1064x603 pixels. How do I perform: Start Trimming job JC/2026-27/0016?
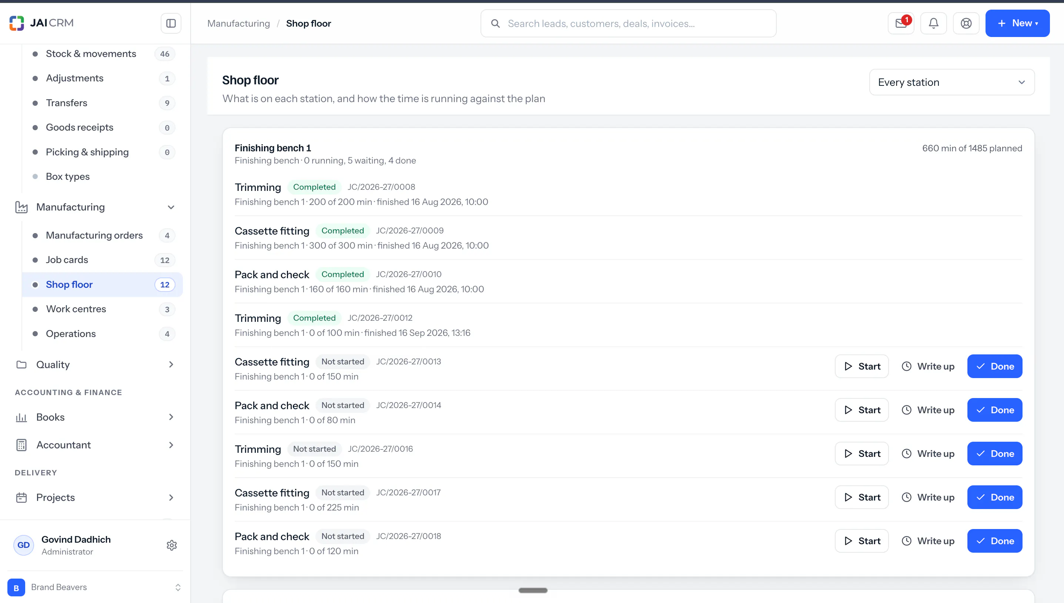coord(862,454)
